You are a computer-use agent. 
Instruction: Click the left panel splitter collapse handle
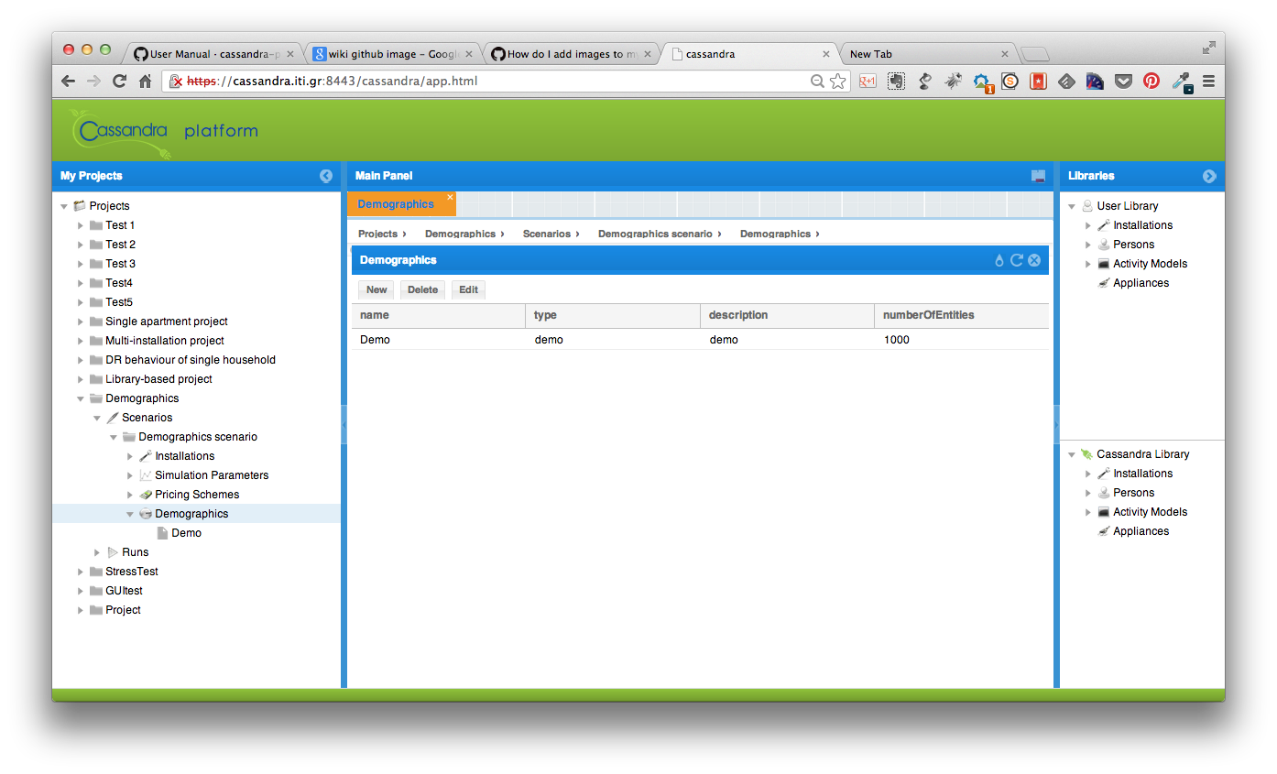coord(344,425)
